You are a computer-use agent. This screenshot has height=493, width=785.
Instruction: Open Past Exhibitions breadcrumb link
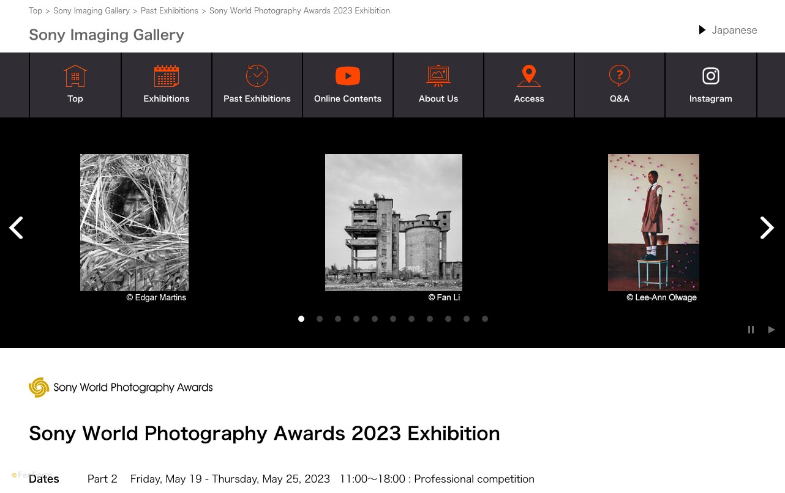tap(169, 10)
